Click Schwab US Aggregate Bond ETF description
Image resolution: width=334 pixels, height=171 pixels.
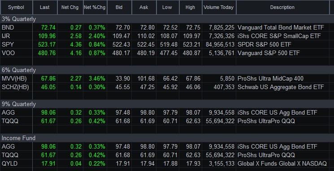tap(281, 87)
